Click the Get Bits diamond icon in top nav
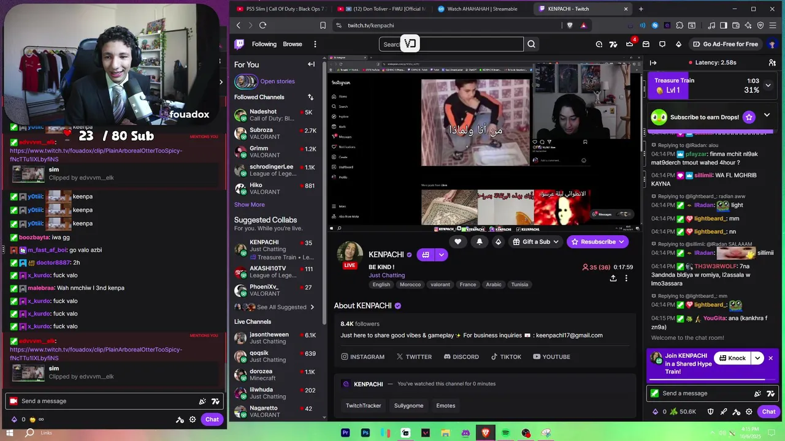 678,44
